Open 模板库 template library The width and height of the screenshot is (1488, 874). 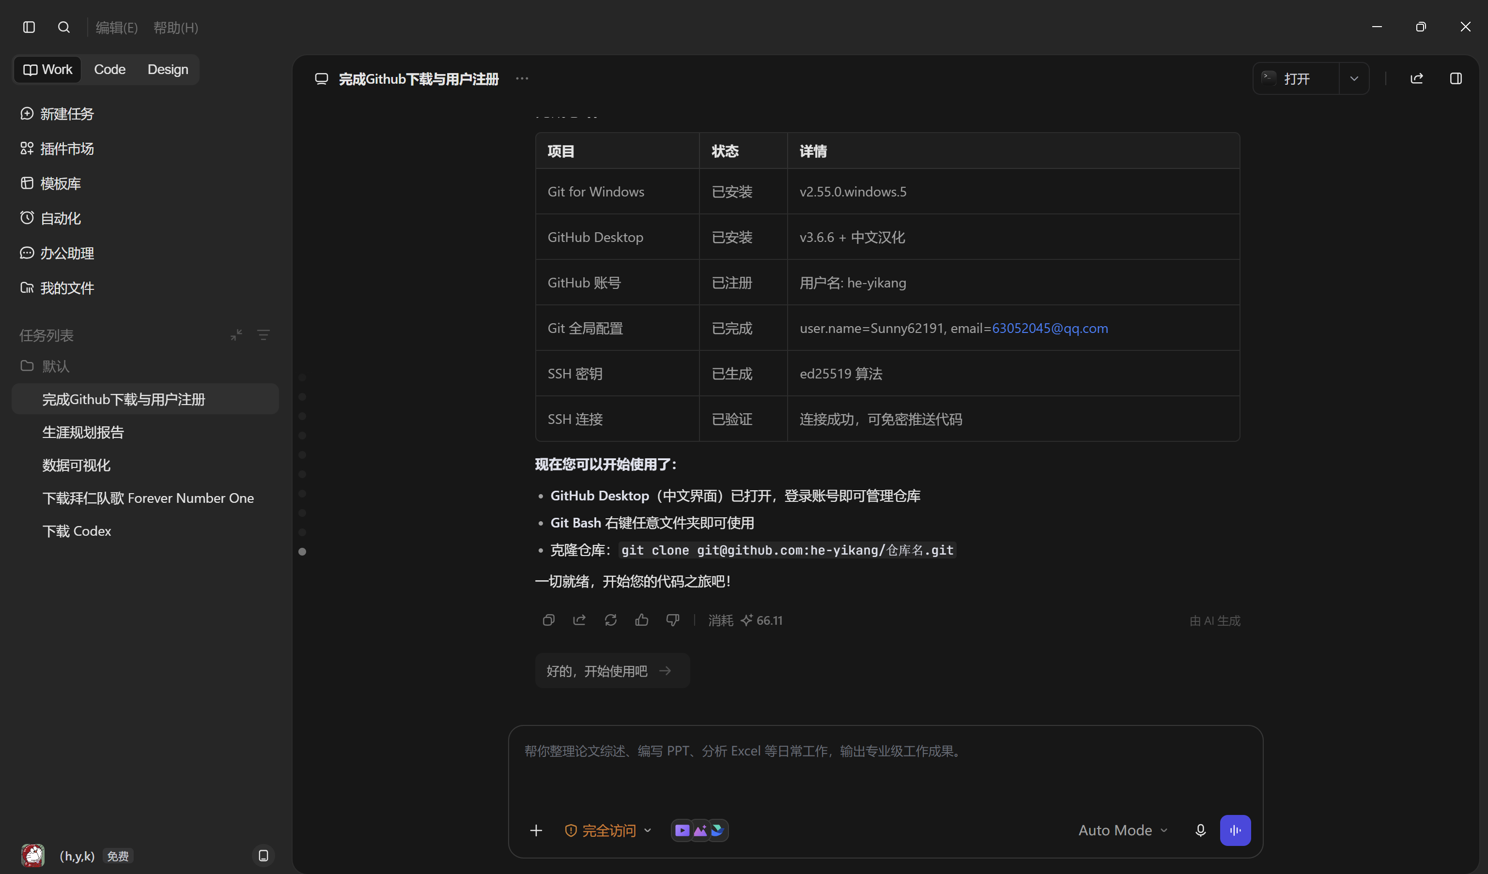[x=51, y=183]
